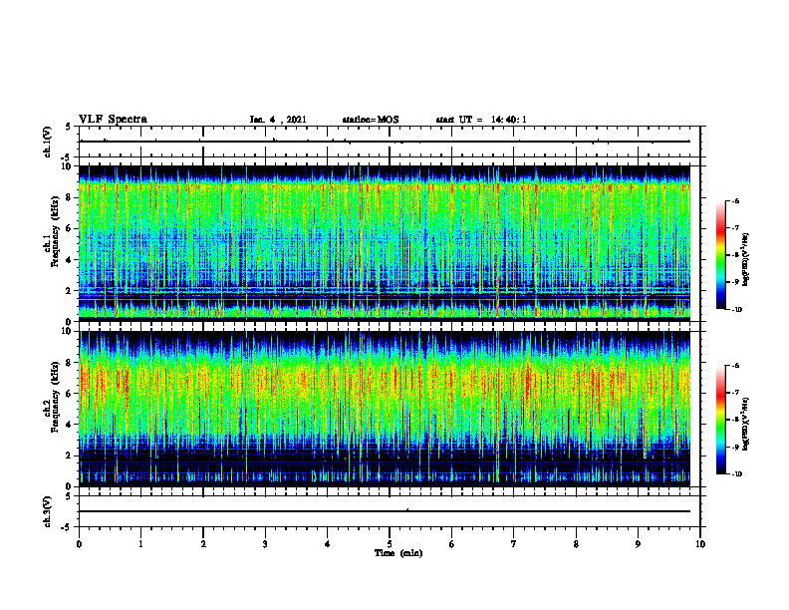Click the "-10" value on ch.2 color scale
The width and height of the screenshot is (789, 610).
(737, 473)
